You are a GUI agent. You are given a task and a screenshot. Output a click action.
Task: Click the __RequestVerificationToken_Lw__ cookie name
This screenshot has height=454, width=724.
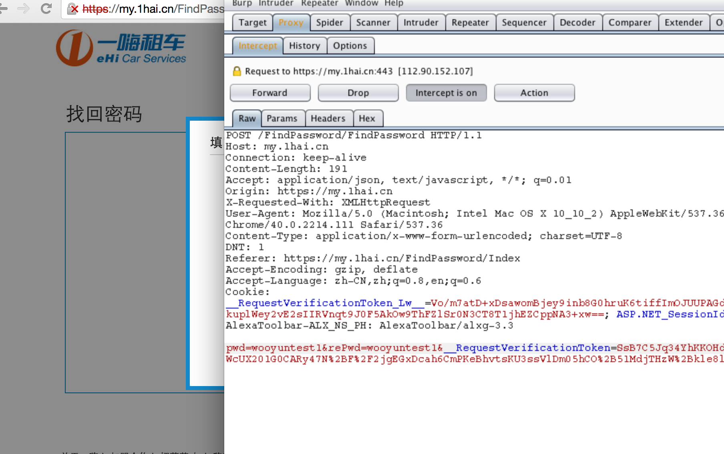(325, 303)
